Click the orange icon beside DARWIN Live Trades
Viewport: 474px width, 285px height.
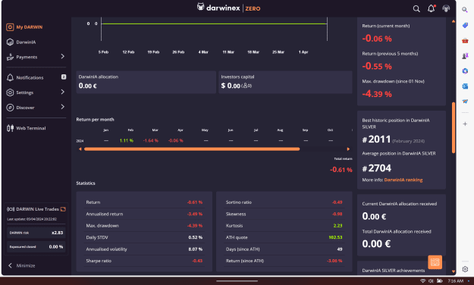(63, 209)
